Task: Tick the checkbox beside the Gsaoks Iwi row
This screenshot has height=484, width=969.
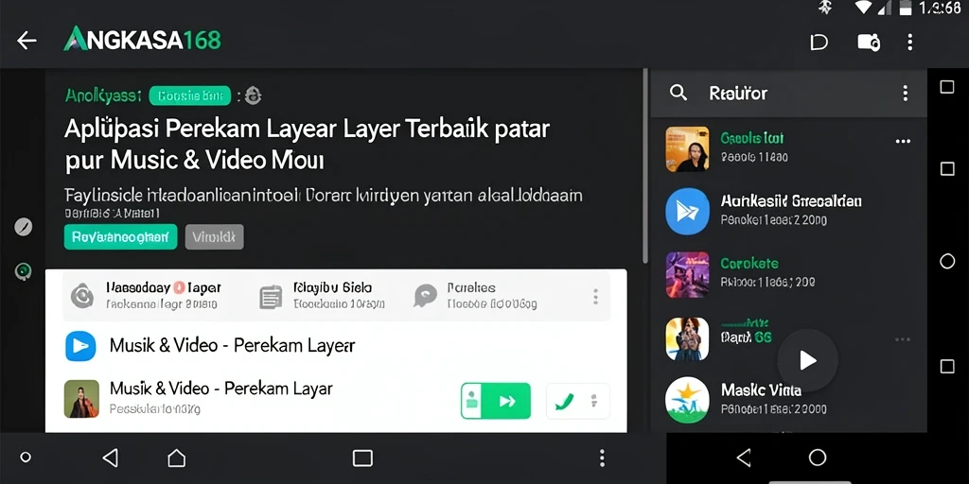Action: [946, 168]
